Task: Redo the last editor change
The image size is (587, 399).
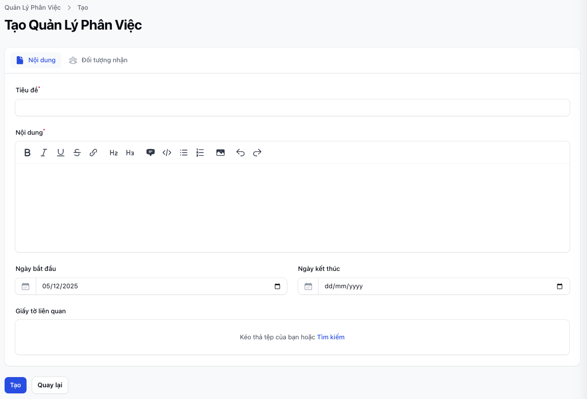Action: tap(257, 153)
